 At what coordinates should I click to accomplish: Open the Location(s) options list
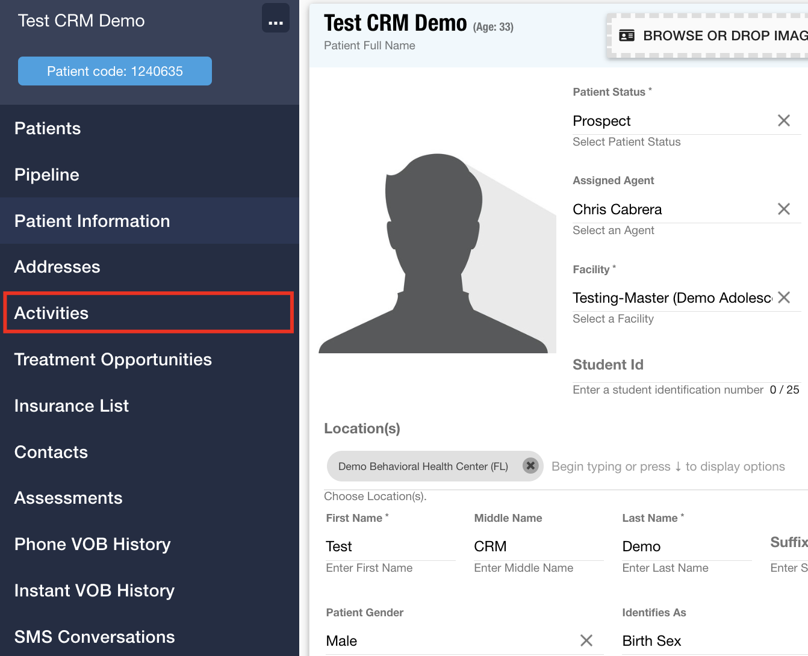tap(662, 466)
